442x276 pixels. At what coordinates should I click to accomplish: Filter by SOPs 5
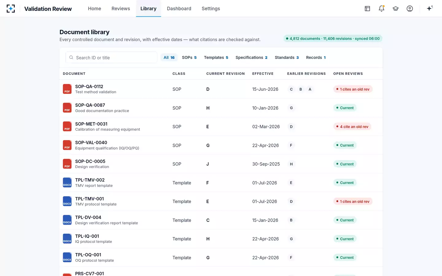[x=189, y=57]
